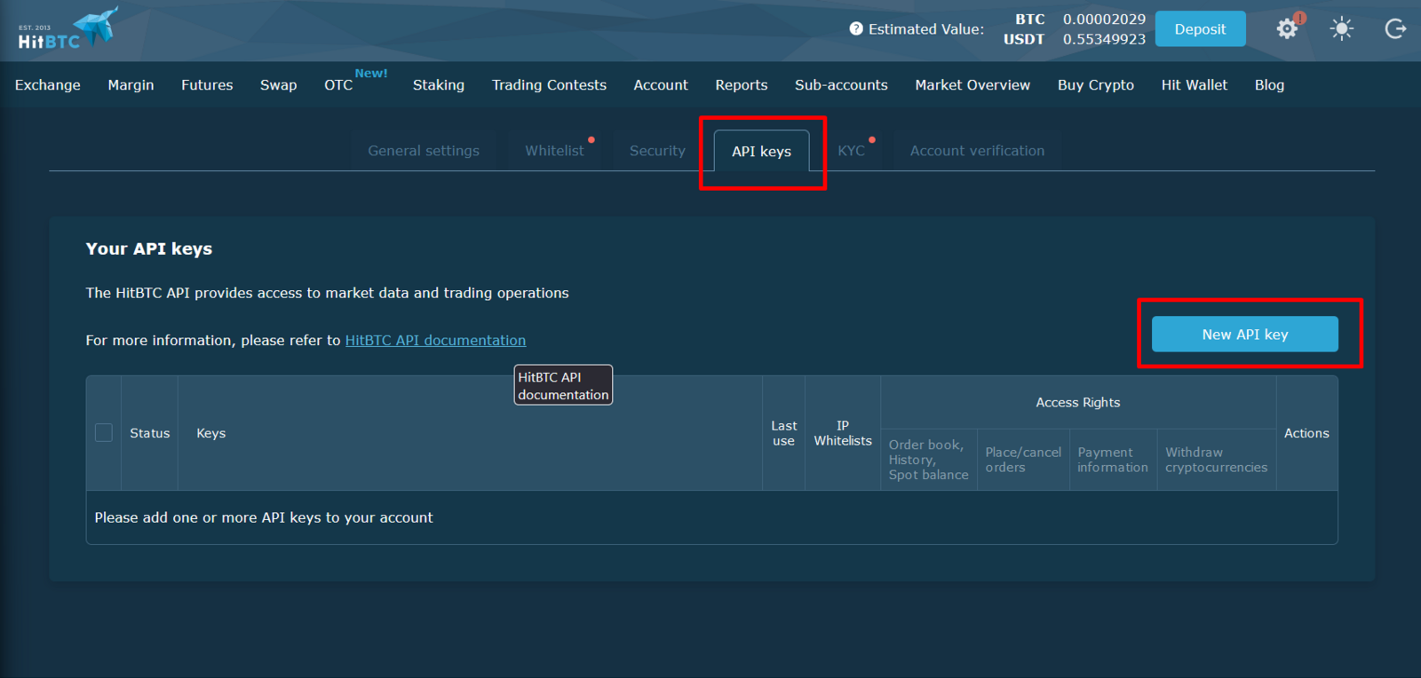Open Market Overview
The image size is (1421, 678).
972,85
